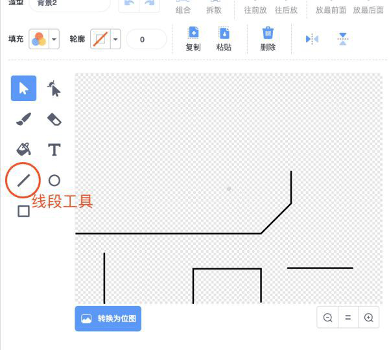Click the outline color swatch

point(100,39)
